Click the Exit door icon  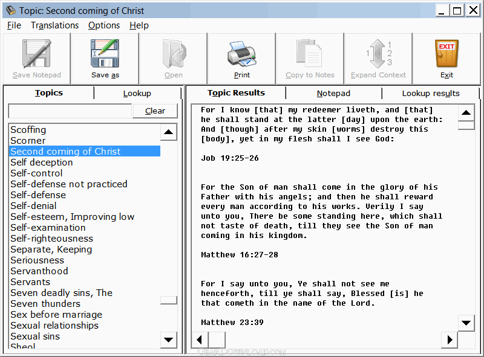[446, 54]
